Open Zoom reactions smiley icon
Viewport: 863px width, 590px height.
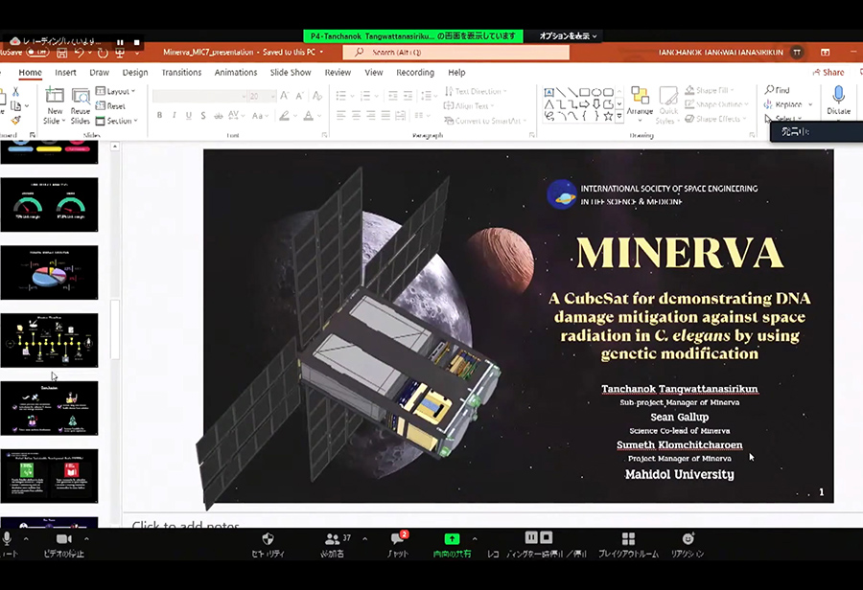coord(688,538)
